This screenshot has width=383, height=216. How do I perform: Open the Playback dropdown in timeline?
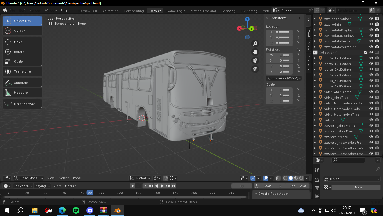[23, 186]
